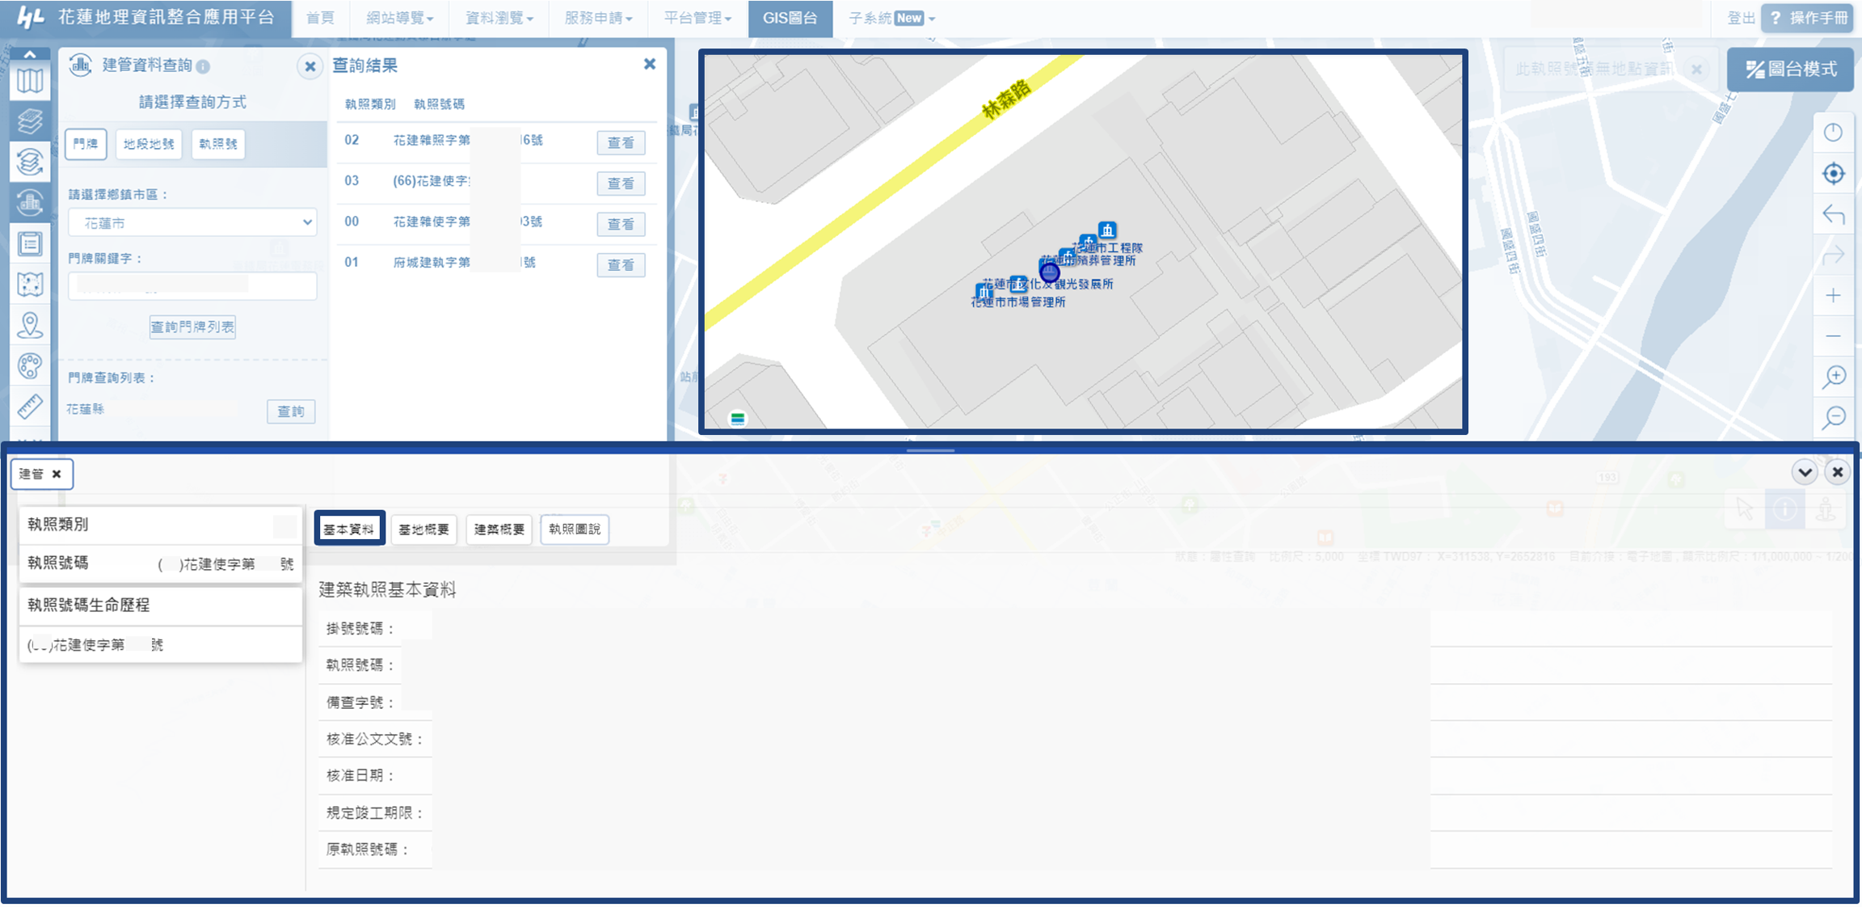1862x907 pixels.
Task: Click 查詢門牌列表 button
Action: 192,327
